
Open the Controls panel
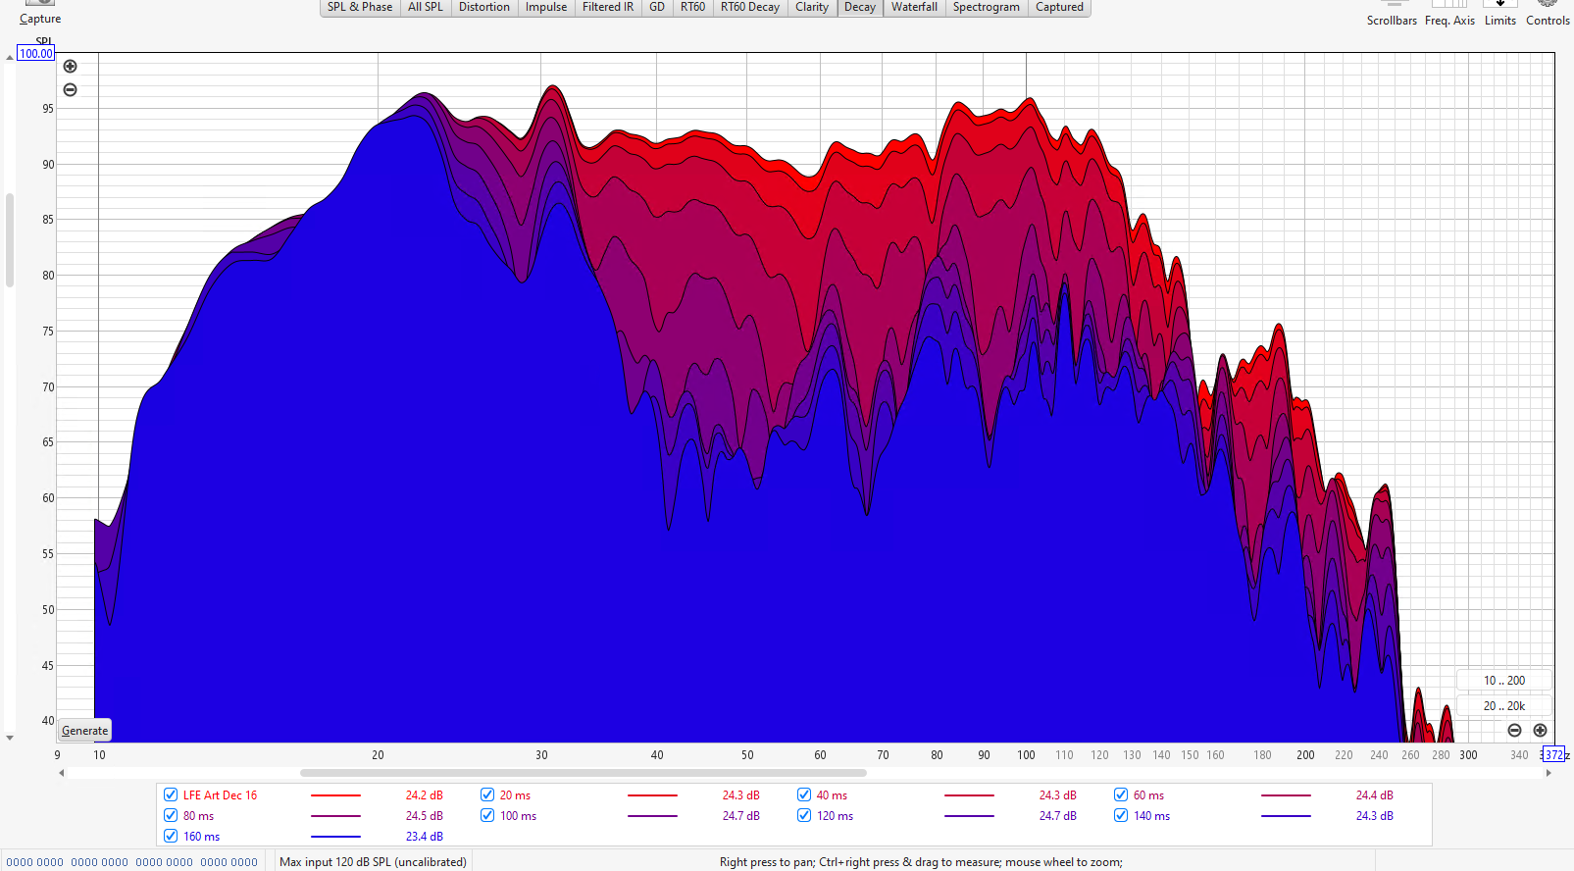(x=1548, y=14)
